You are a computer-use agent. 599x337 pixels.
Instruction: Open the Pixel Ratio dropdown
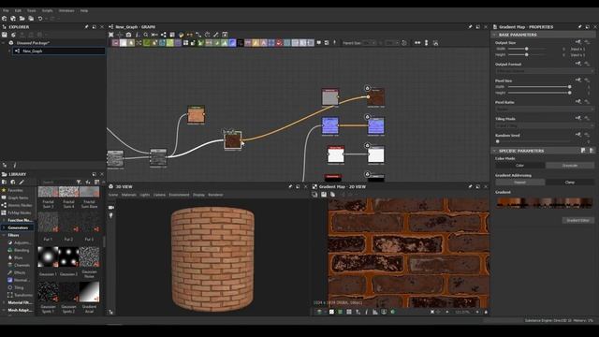coord(545,110)
